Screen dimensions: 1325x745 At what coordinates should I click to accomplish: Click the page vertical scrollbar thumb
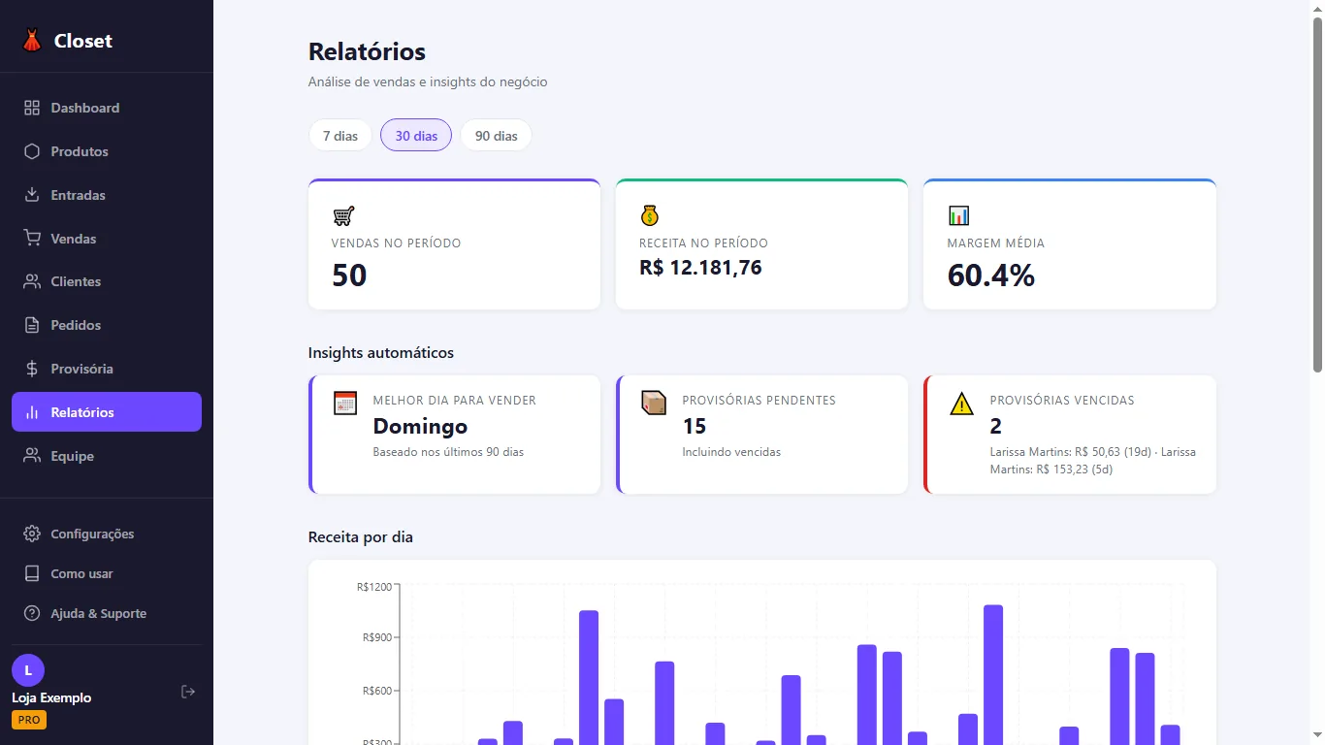tap(1317, 194)
